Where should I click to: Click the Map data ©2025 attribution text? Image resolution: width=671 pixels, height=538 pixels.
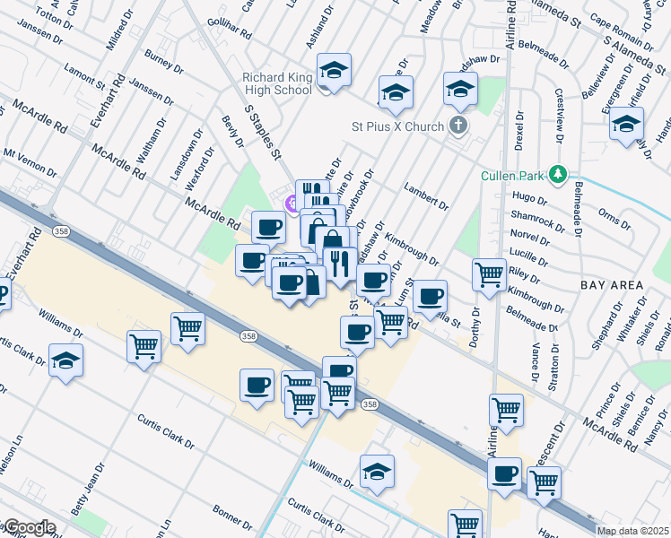[633, 531]
